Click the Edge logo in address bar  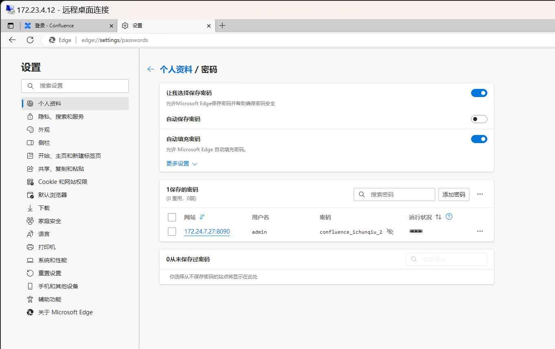[x=52, y=40]
